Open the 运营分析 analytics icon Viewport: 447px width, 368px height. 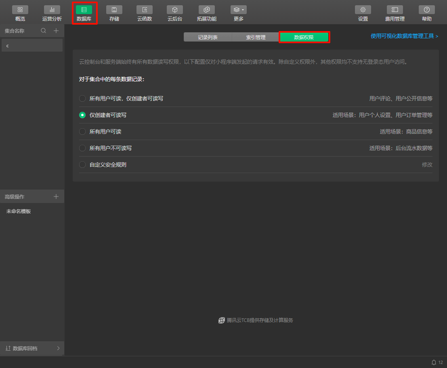click(x=52, y=10)
